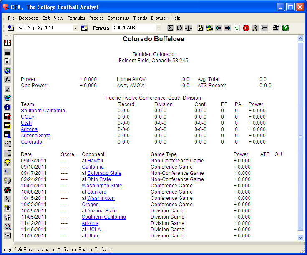Open the Consensus menu
307x255 pixels.
tap(118, 18)
